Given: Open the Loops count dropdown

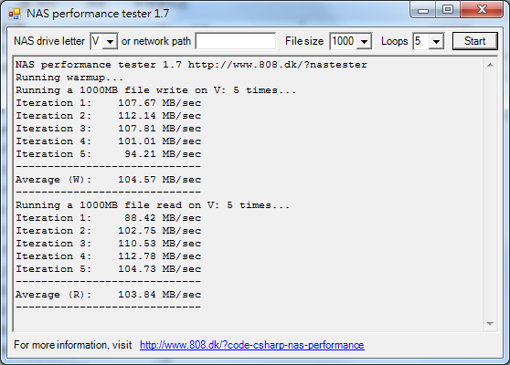Looking at the screenshot, I should (436, 42).
